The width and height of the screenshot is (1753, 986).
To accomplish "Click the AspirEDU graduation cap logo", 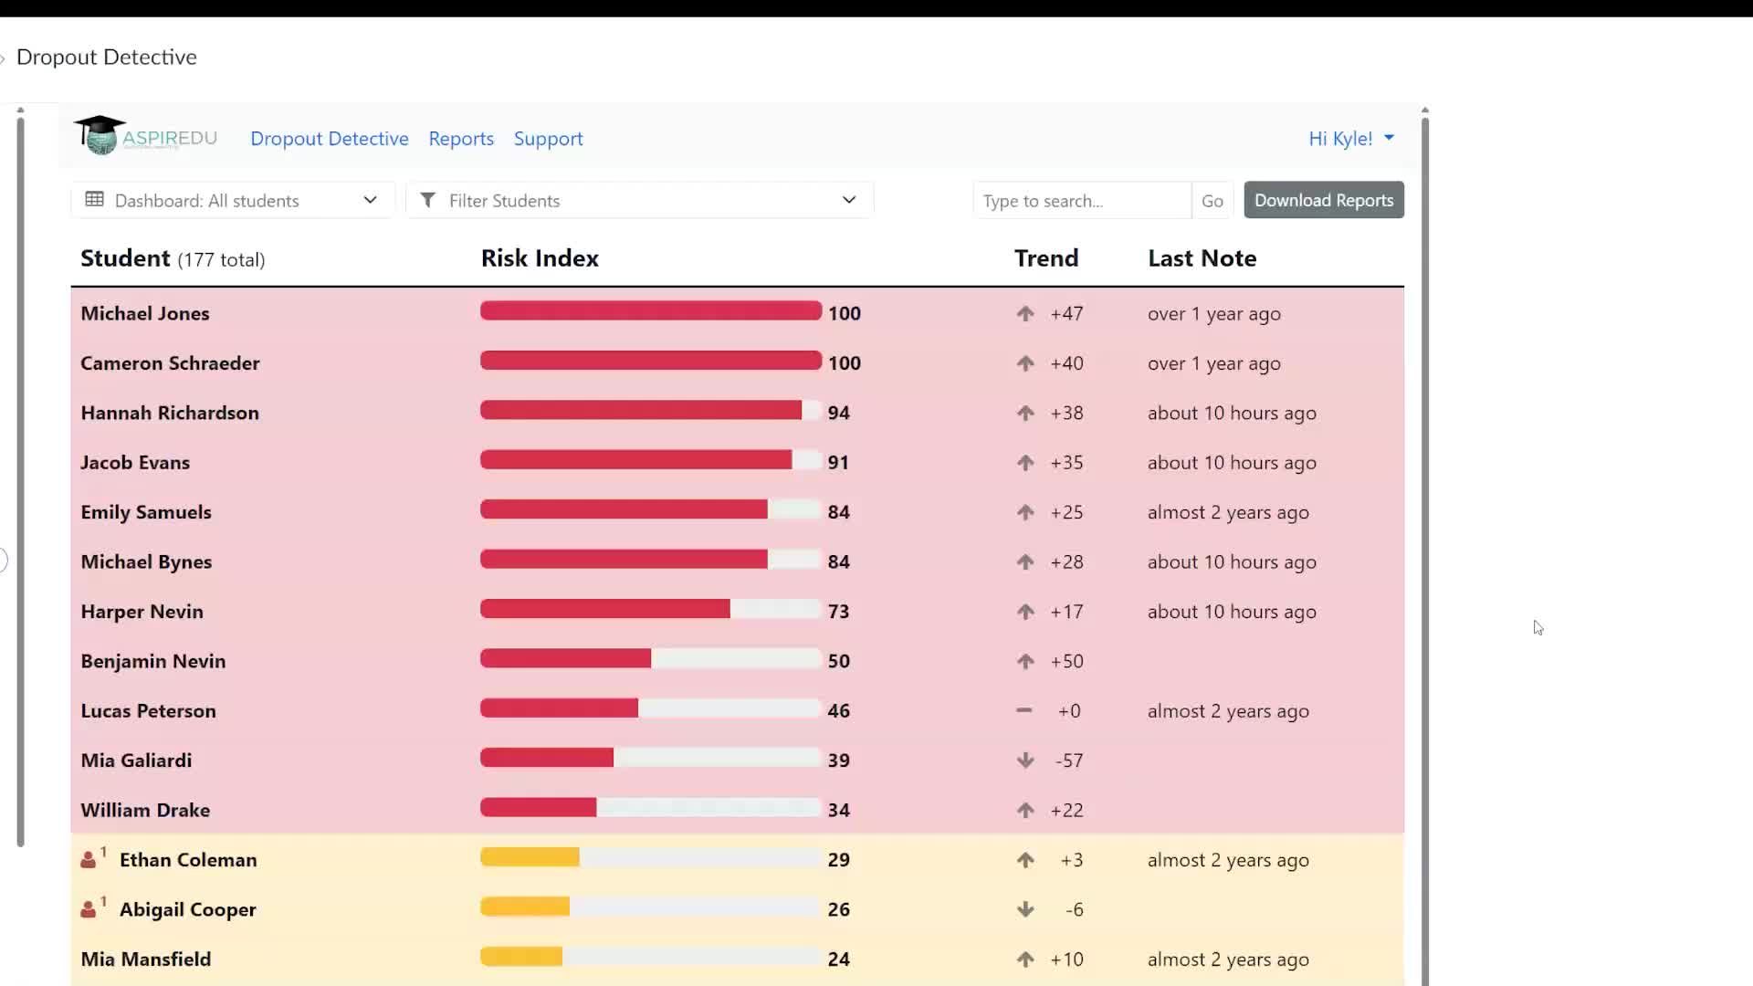I will pos(145,135).
